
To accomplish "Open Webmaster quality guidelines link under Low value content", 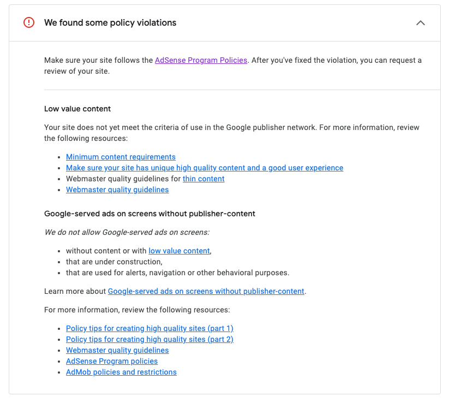I will coord(117,190).
